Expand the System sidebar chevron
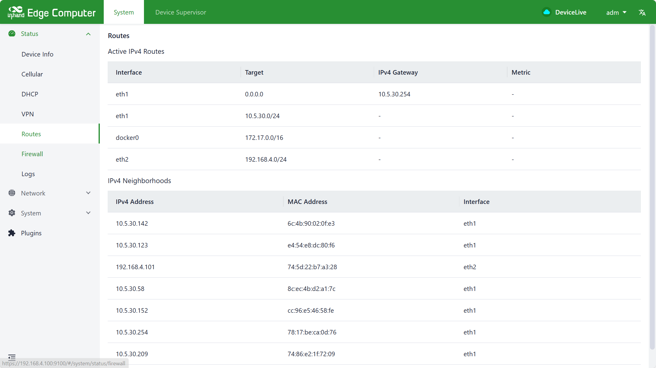The image size is (656, 368). [88, 213]
